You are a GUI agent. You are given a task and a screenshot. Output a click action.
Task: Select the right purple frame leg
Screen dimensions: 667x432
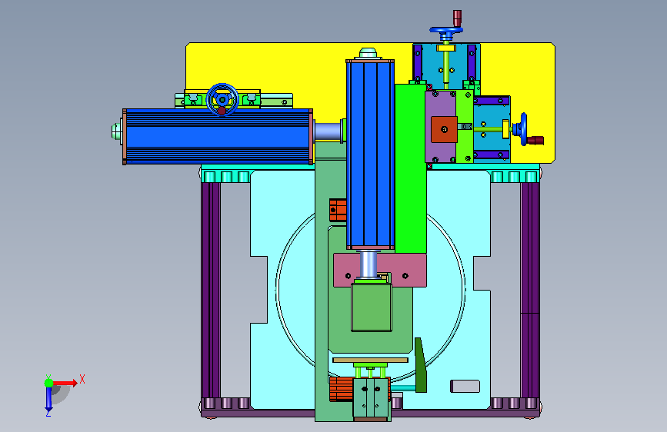coord(530,290)
